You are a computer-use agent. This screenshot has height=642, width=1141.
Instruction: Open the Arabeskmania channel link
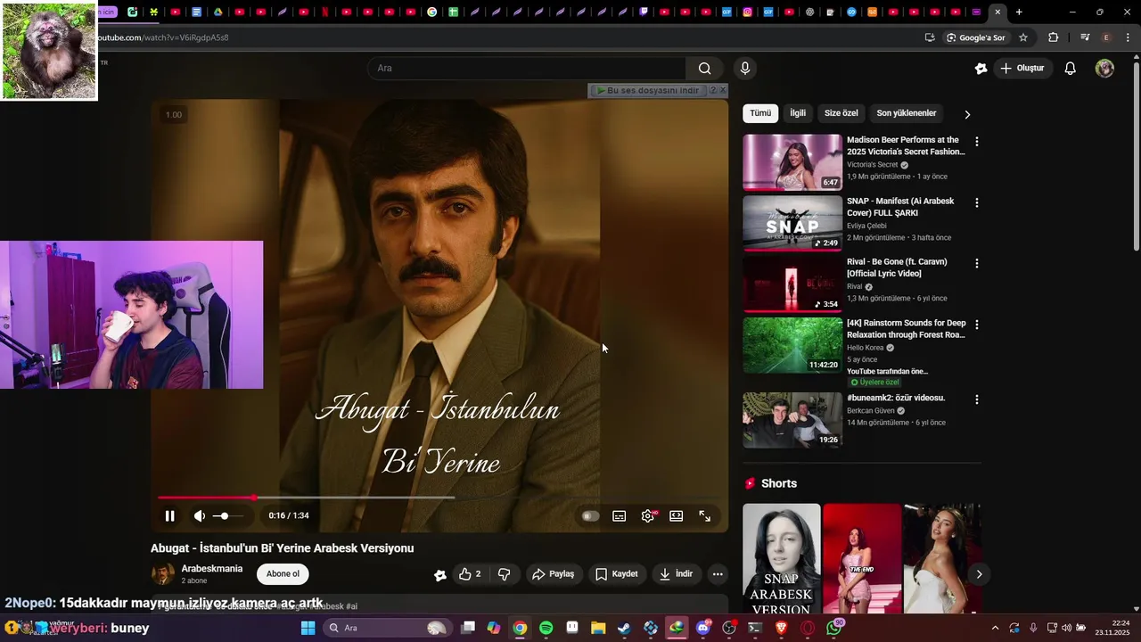[x=212, y=569]
